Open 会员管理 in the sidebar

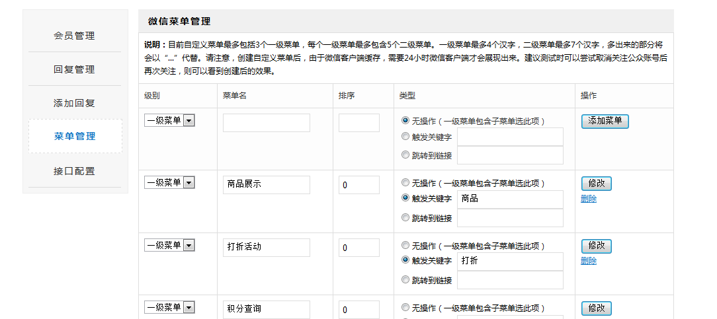coord(74,36)
